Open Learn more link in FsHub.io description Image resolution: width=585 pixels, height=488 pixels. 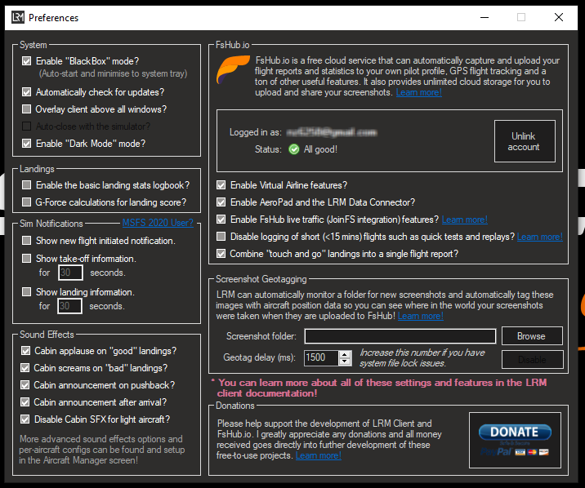[419, 92]
